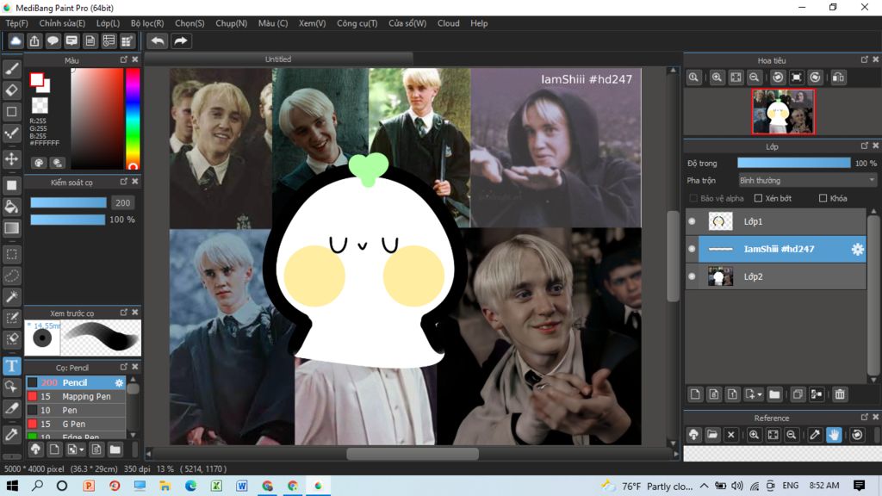The image size is (882, 496).
Task: Enable the Xén bớt checkbox
Action: point(758,199)
